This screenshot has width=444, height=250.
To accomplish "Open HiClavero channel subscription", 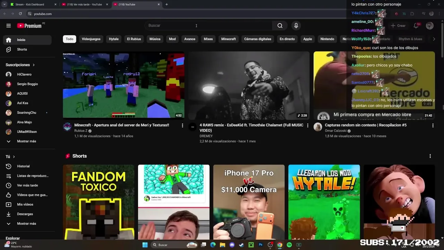I will tap(27, 74).
